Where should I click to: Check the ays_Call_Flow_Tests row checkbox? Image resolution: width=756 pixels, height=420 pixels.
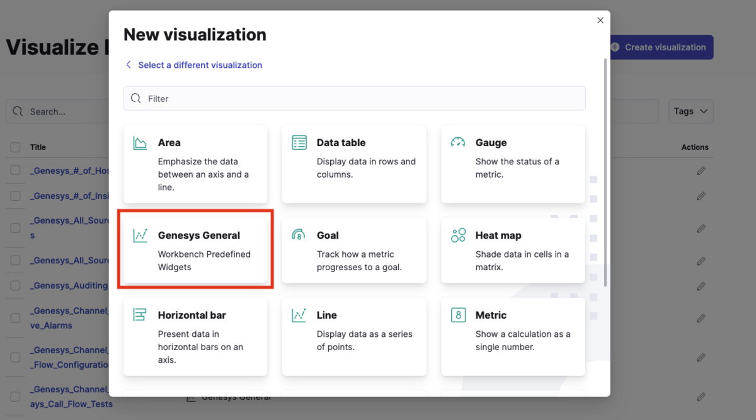15,397
